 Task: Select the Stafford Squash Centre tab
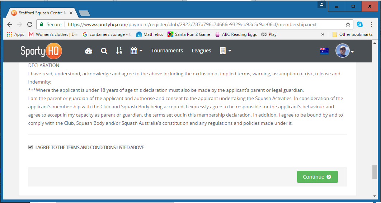(x=42, y=13)
